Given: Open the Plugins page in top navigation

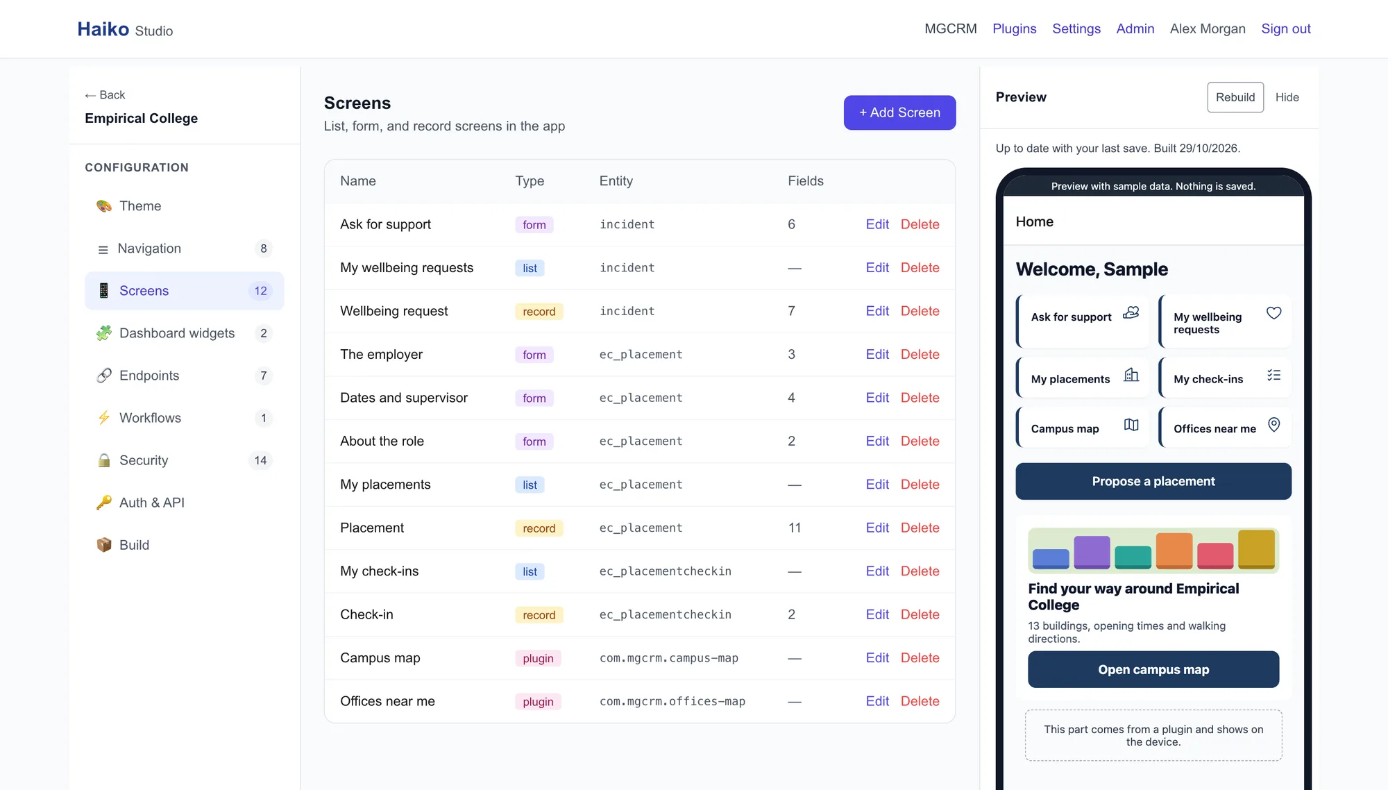Looking at the screenshot, I should pyautogui.click(x=1014, y=29).
